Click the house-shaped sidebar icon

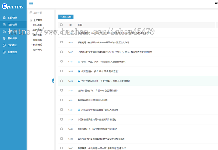4,31
